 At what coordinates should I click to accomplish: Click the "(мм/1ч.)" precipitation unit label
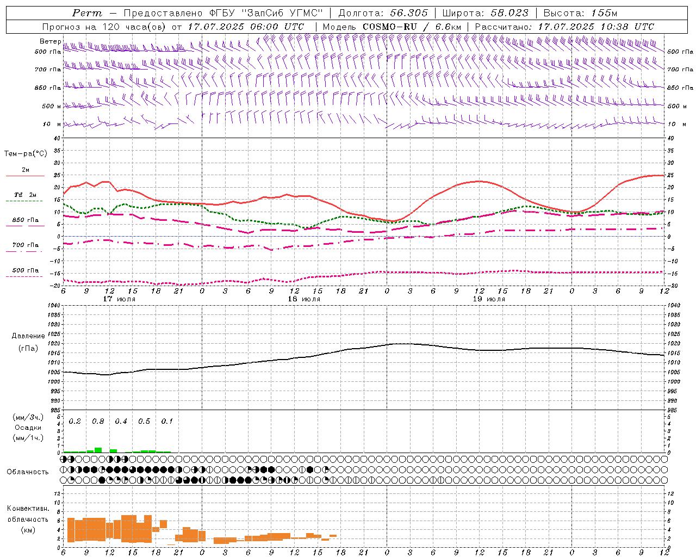[28, 438]
